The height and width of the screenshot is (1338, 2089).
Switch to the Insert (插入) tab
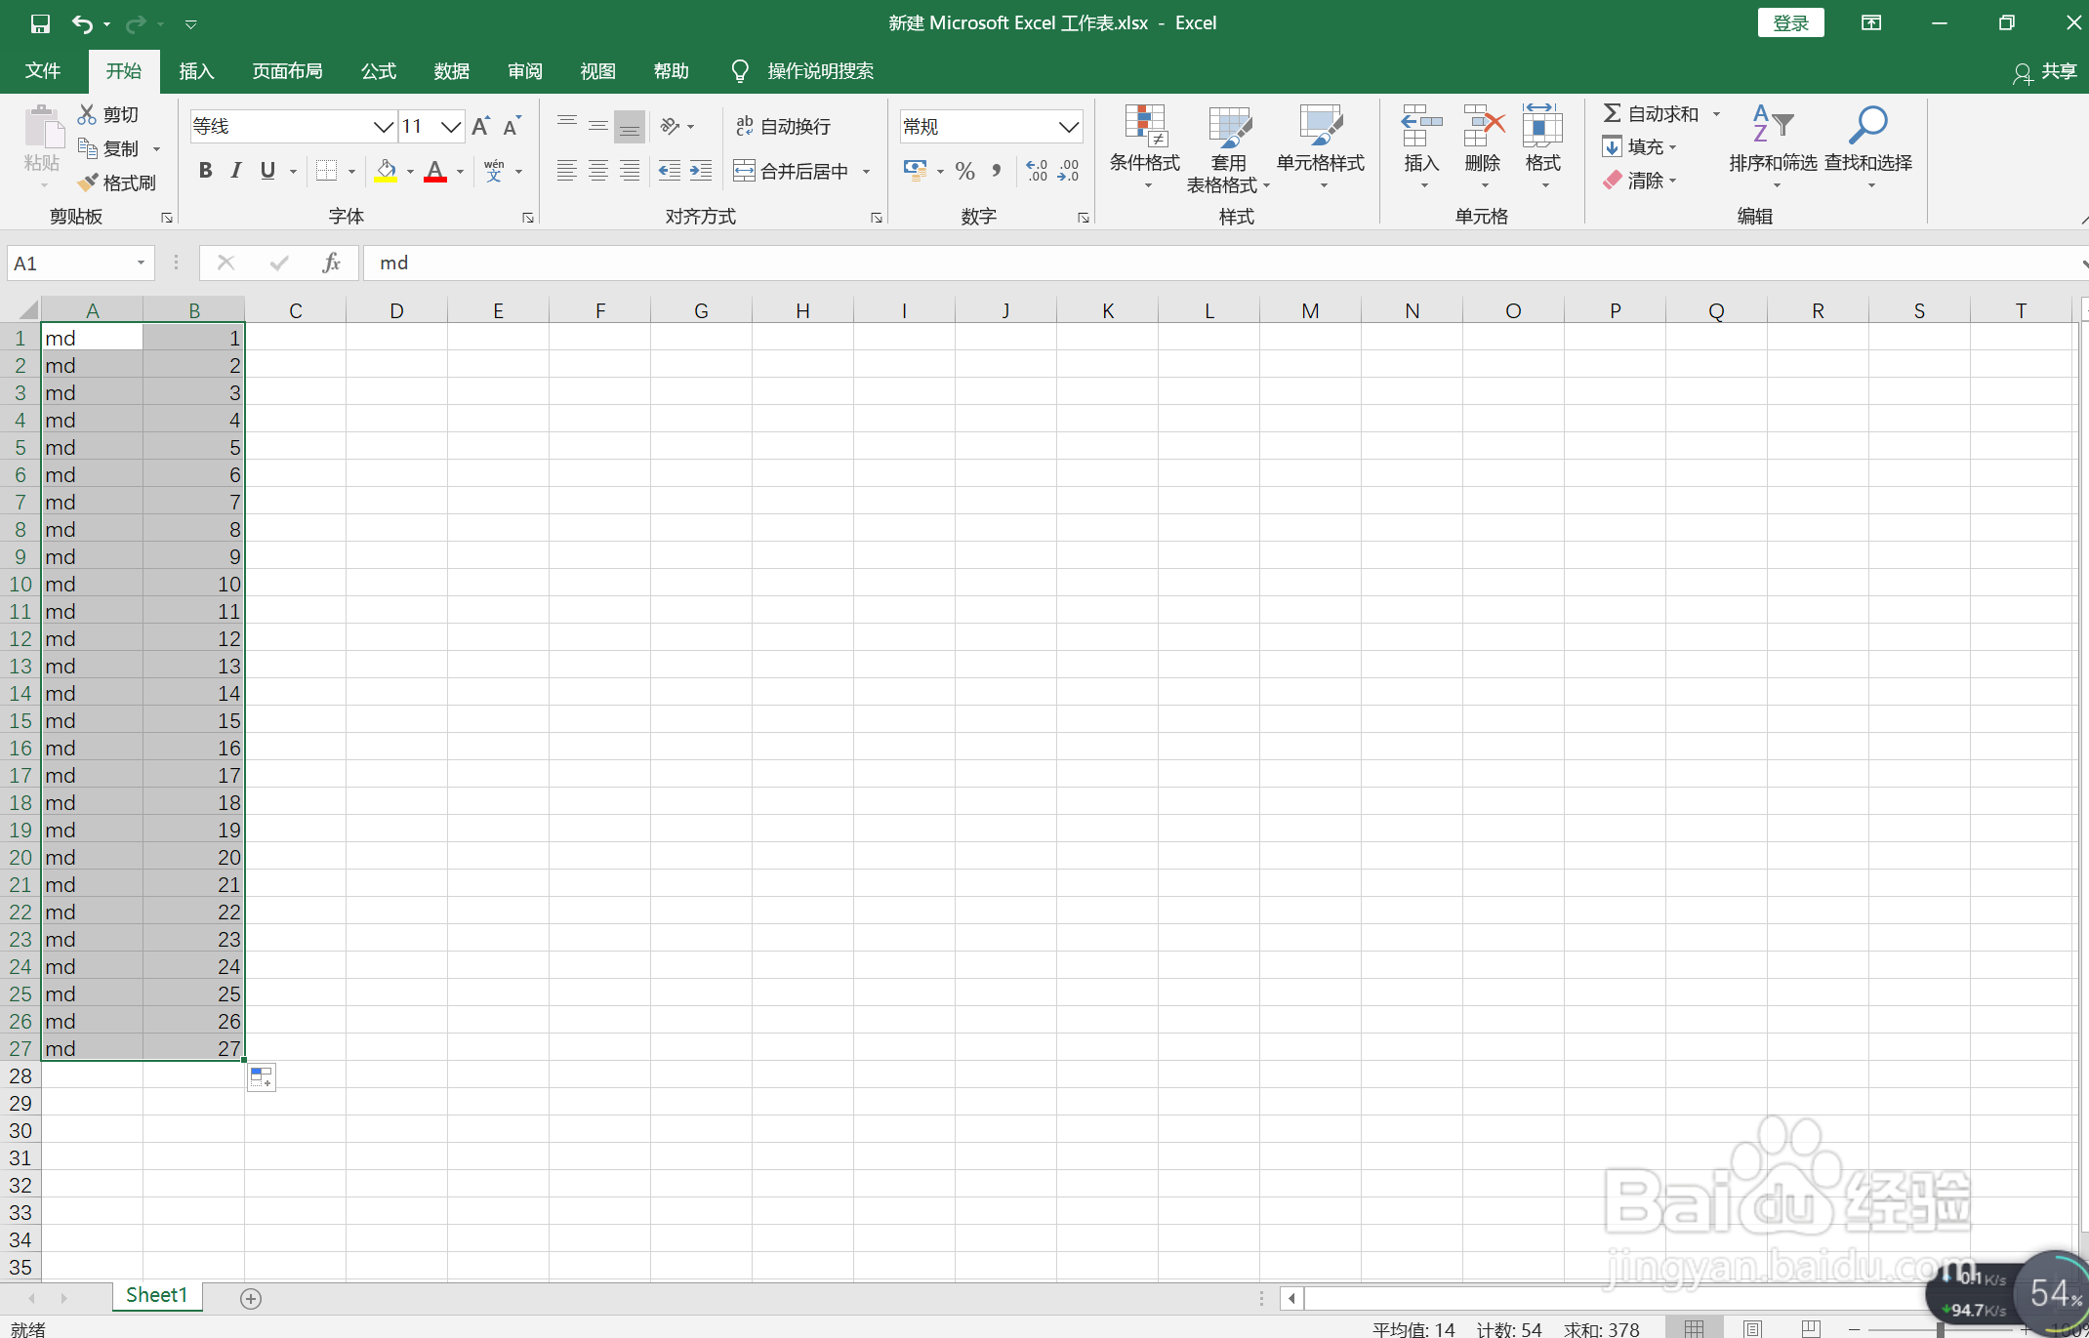[x=196, y=70]
